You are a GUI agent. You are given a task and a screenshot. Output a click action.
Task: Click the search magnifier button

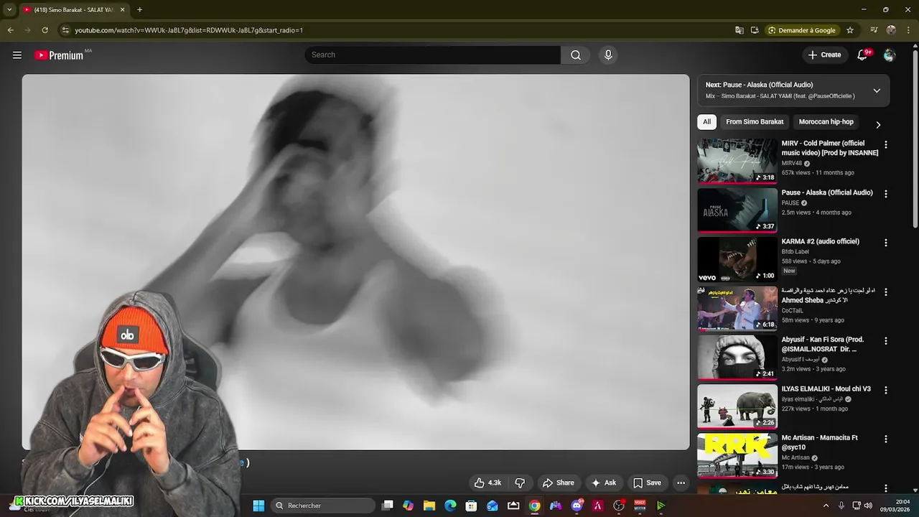576,55
